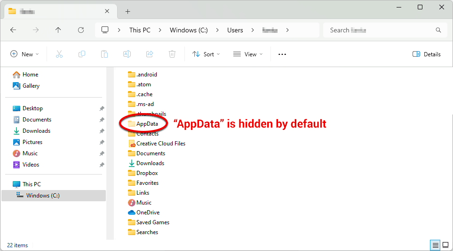Image resolution: width=453 pixels, height=251 pixels.
Task: Go up one folder level
Action: (x=58, y=30)
